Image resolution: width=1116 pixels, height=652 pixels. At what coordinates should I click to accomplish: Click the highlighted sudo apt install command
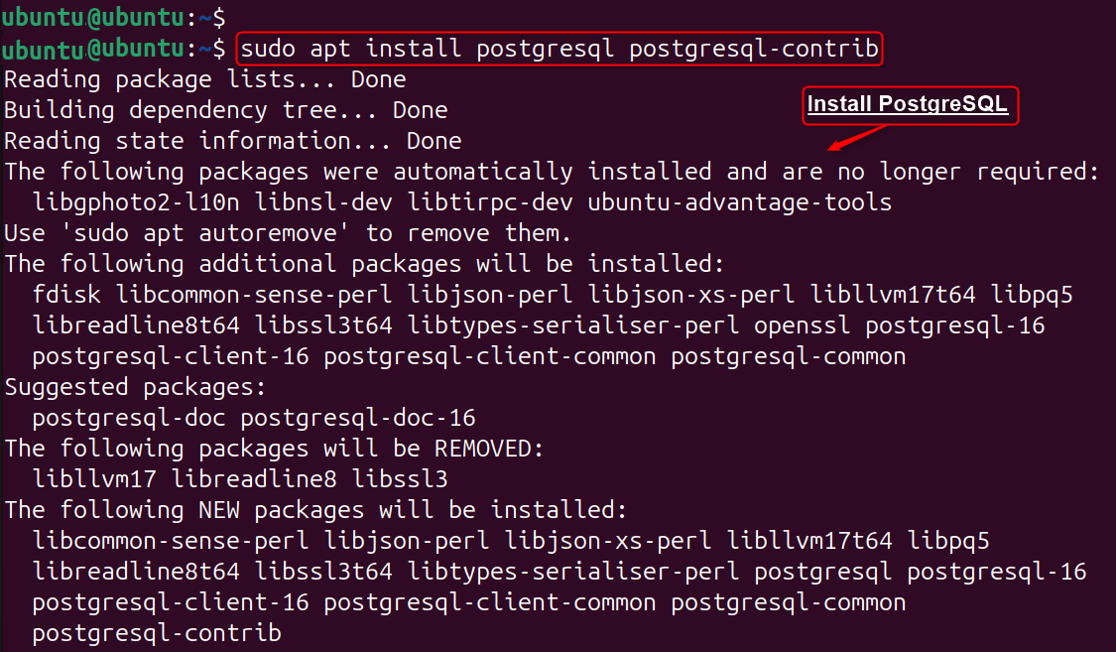point(559,49)
